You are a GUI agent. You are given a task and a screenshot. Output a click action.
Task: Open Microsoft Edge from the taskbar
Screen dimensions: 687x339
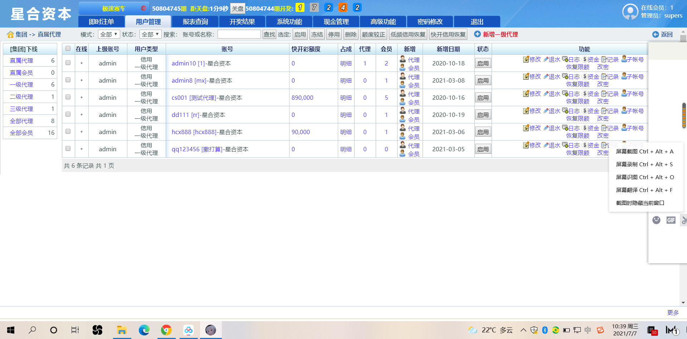[x=144, y=330]
